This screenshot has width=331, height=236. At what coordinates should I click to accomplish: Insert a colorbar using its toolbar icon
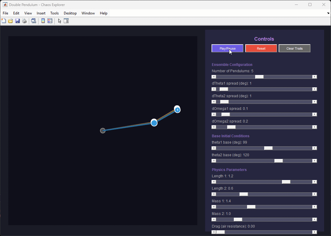pyautogui.click(x=42, y=21)
